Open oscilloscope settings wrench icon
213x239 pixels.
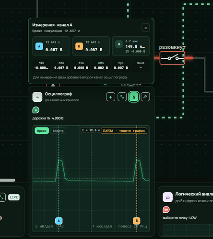(x=145, y=97)
